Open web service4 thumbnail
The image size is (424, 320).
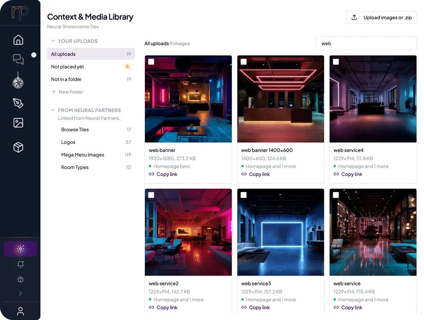373,99
